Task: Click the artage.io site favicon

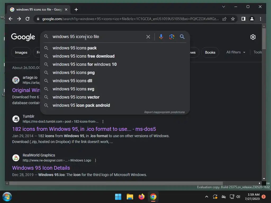Action: [16, 80]
